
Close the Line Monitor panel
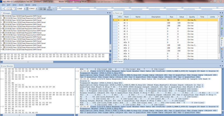coord(222,66)
